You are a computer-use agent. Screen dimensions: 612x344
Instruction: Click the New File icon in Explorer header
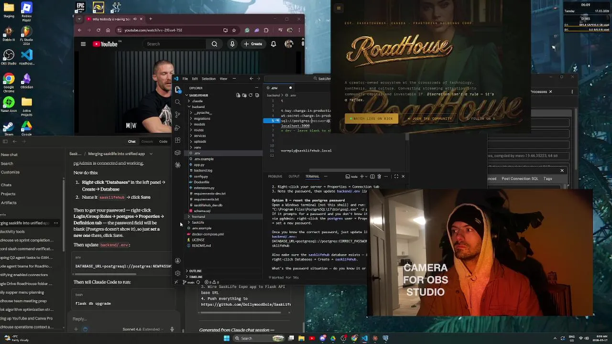coord(238,95)
